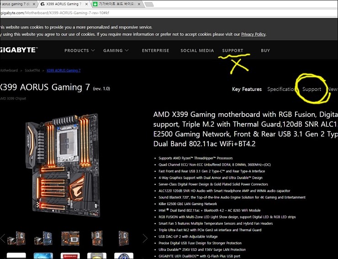Open SUPPORT in the top navigation

tap(232, 50)
